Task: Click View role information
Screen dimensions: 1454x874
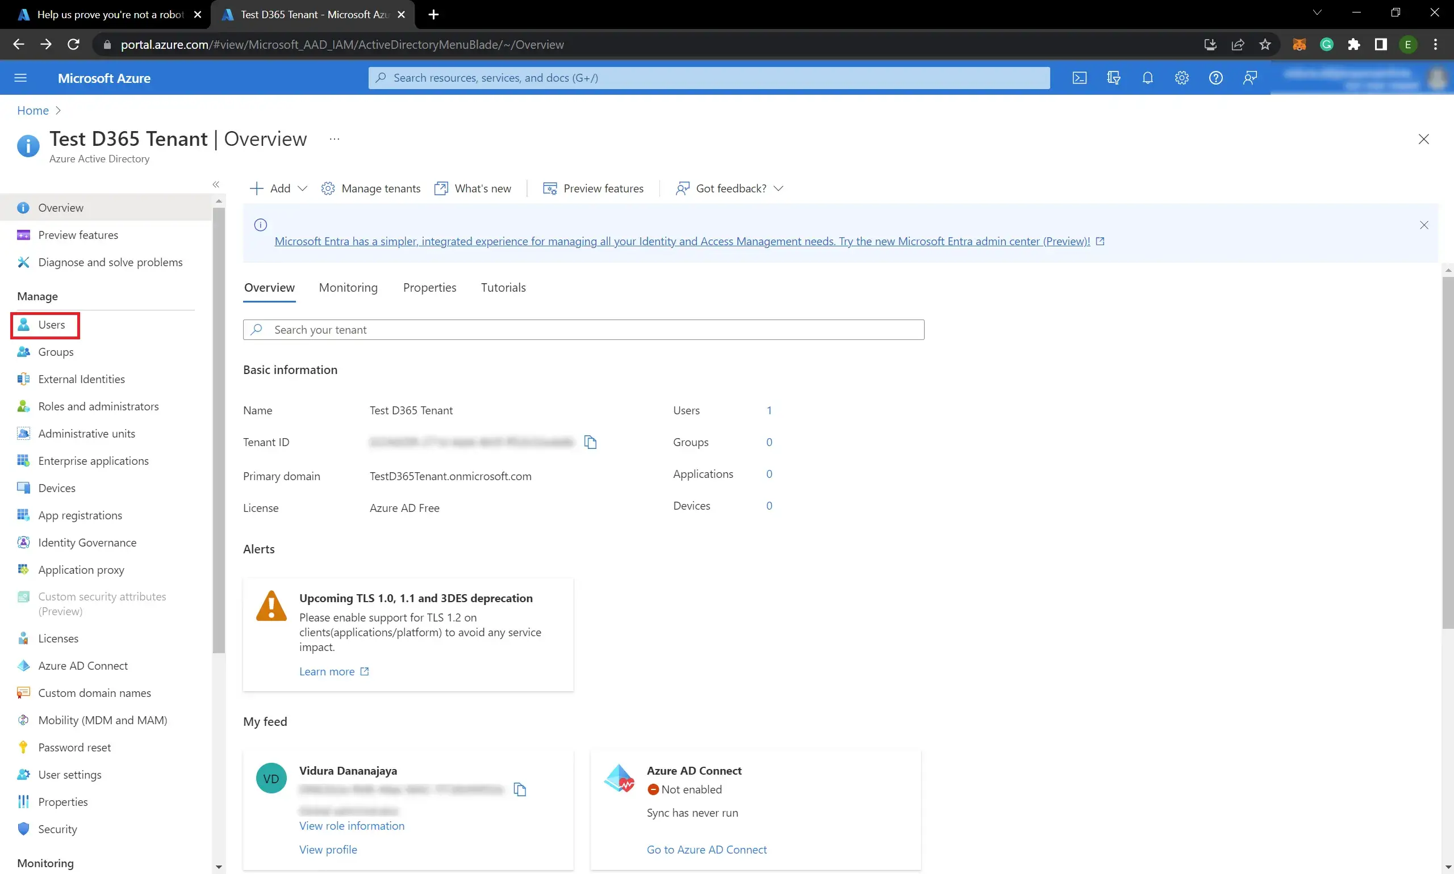Action: (x=352, y=826)
